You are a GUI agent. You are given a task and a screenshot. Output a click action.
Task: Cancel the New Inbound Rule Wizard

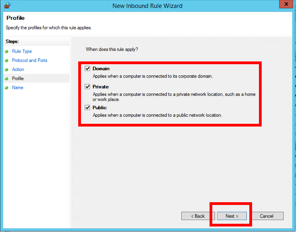pyautogui.click(x=266, y=216)
